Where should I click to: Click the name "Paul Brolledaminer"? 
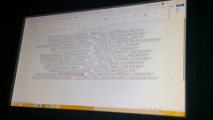coord(120,63)
